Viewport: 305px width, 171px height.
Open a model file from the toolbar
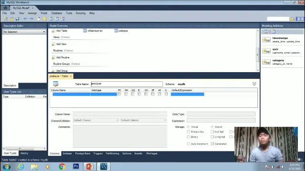pyautogui.click(x=11, y=19)
